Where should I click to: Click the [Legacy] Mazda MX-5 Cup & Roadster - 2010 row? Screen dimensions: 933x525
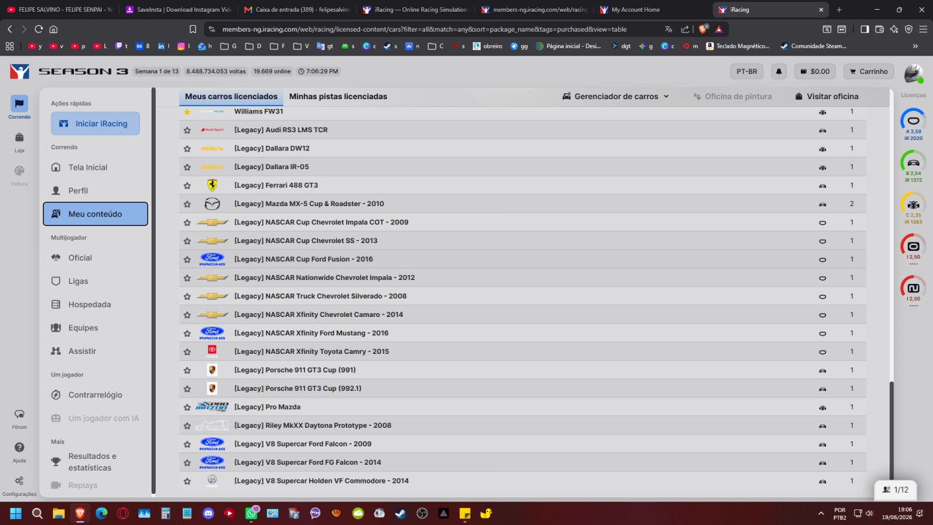click(x=522, y=204)
